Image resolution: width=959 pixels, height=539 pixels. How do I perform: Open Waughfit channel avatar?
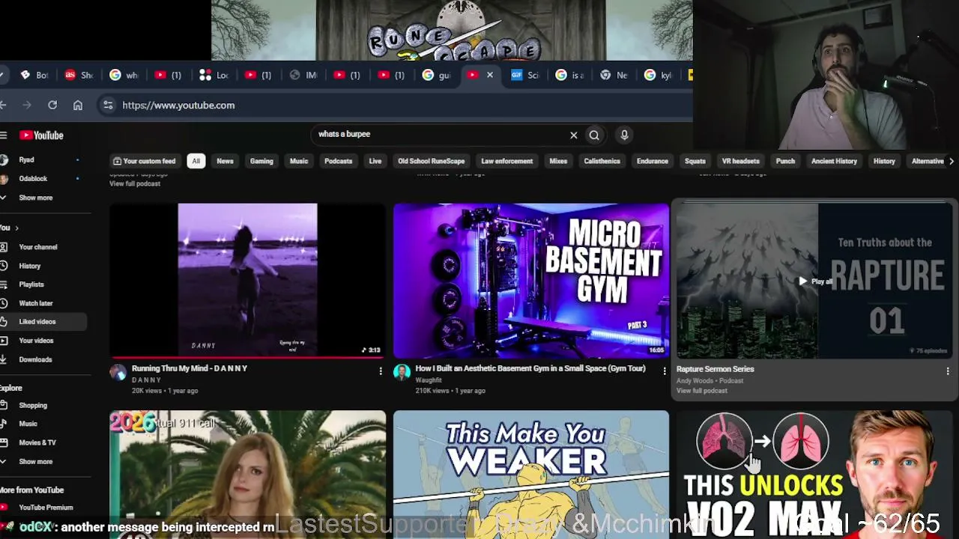pyautogui.click(x=402, y=373)
